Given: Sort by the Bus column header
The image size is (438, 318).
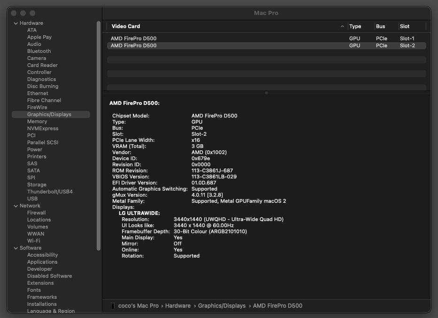Looking at the screenshot, I should click(380, 27).
